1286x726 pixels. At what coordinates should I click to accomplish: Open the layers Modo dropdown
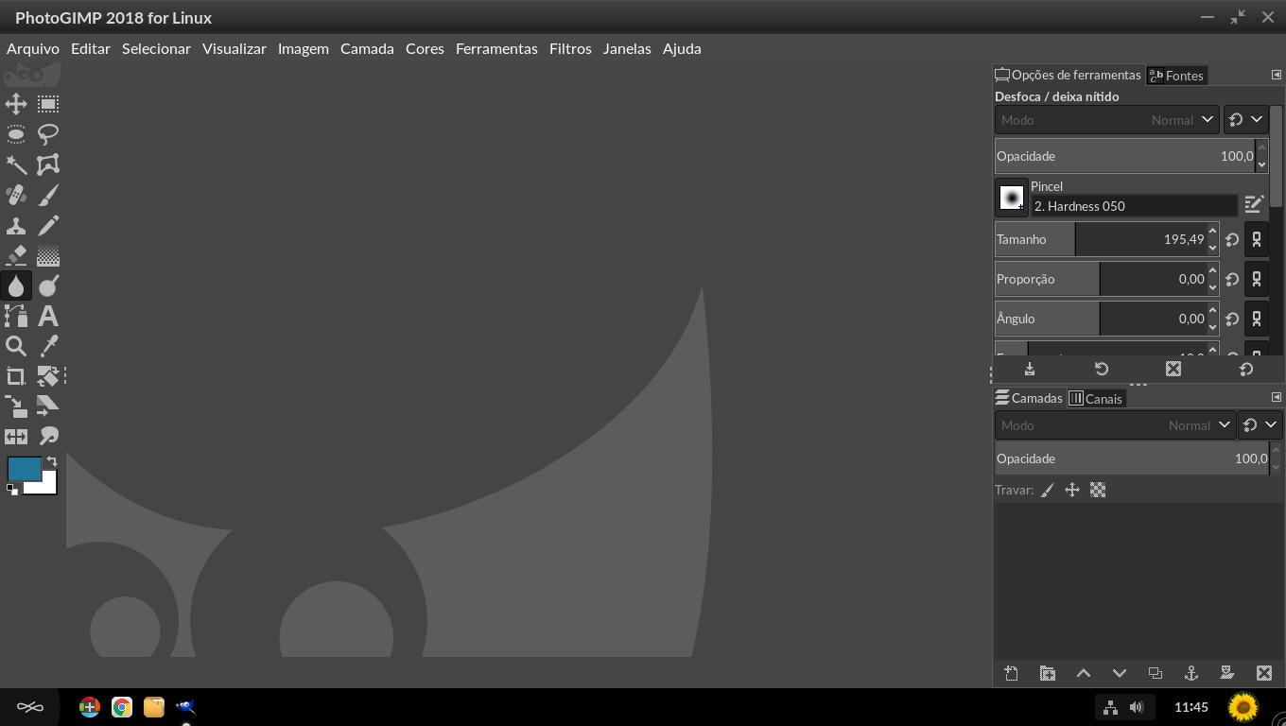tap(1115, 425)
